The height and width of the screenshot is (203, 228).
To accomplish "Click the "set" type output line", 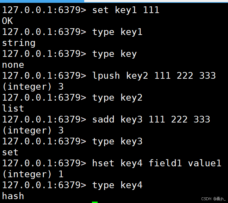I will (x=10, y=153).
